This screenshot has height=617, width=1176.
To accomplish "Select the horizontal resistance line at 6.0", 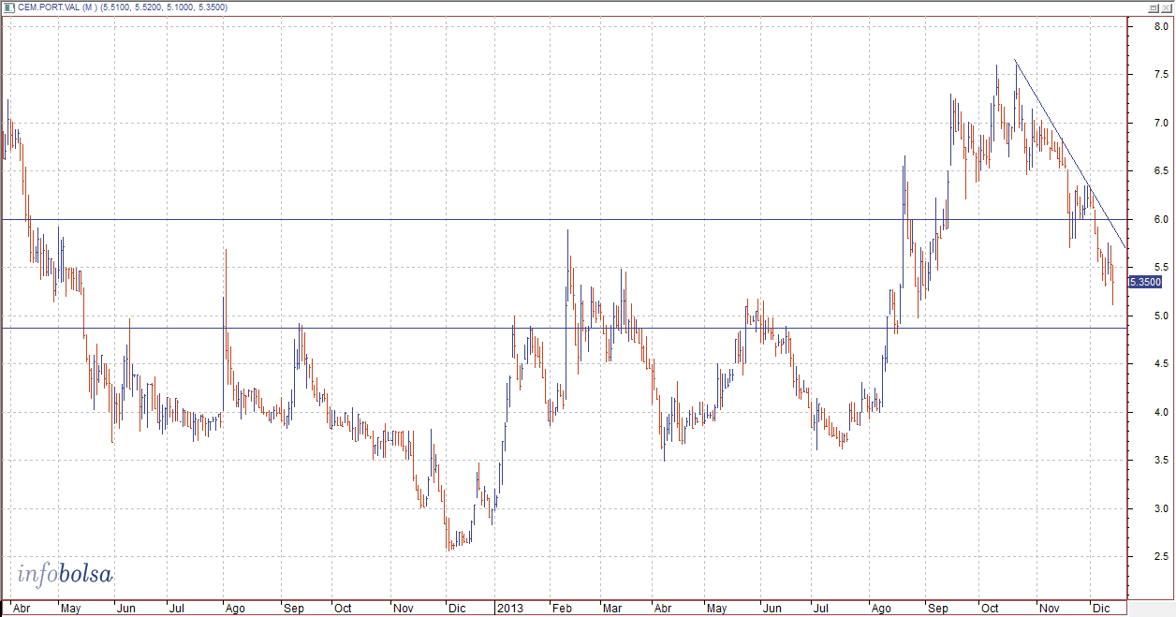I will [562, 220].
